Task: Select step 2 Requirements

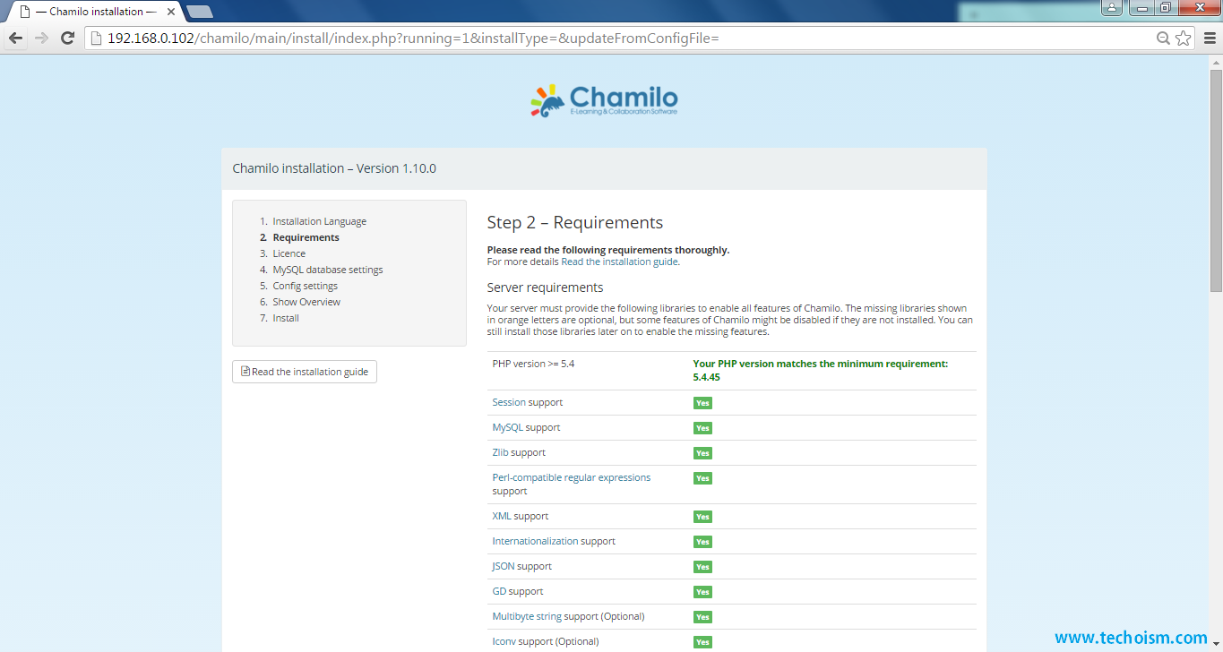Action: [306, 237]
